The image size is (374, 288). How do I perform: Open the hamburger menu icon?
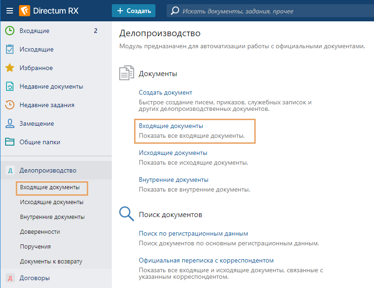coord(9,11)
